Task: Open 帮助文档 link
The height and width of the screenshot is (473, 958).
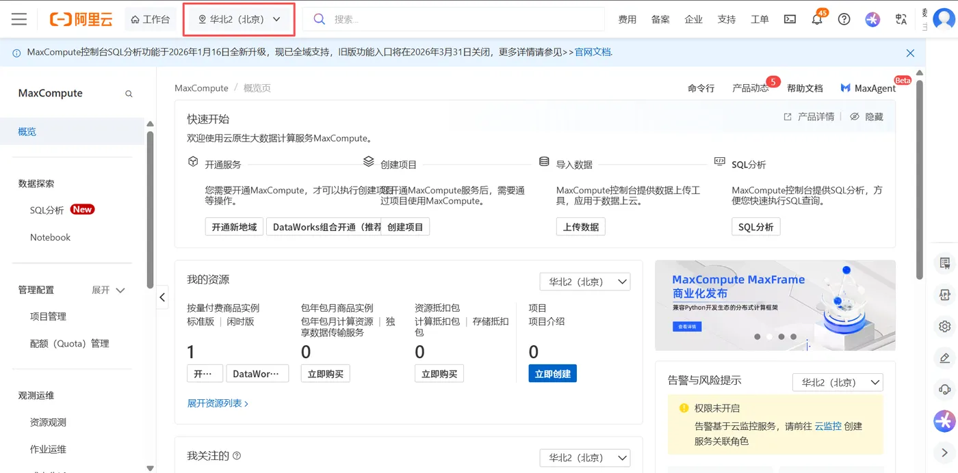Action: [x=805, y=88]
